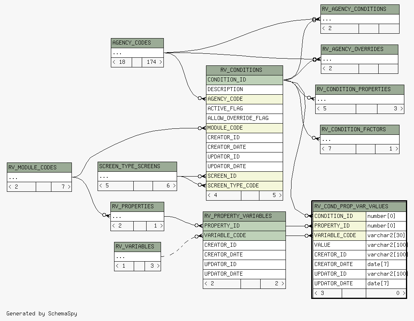The width and height of the screenshot is (414, 321).
Task: Click CONDITION_ID in RV_COND_PROP_VAR_VALUES
Action: pyautogui.click(x=340, y=216)
